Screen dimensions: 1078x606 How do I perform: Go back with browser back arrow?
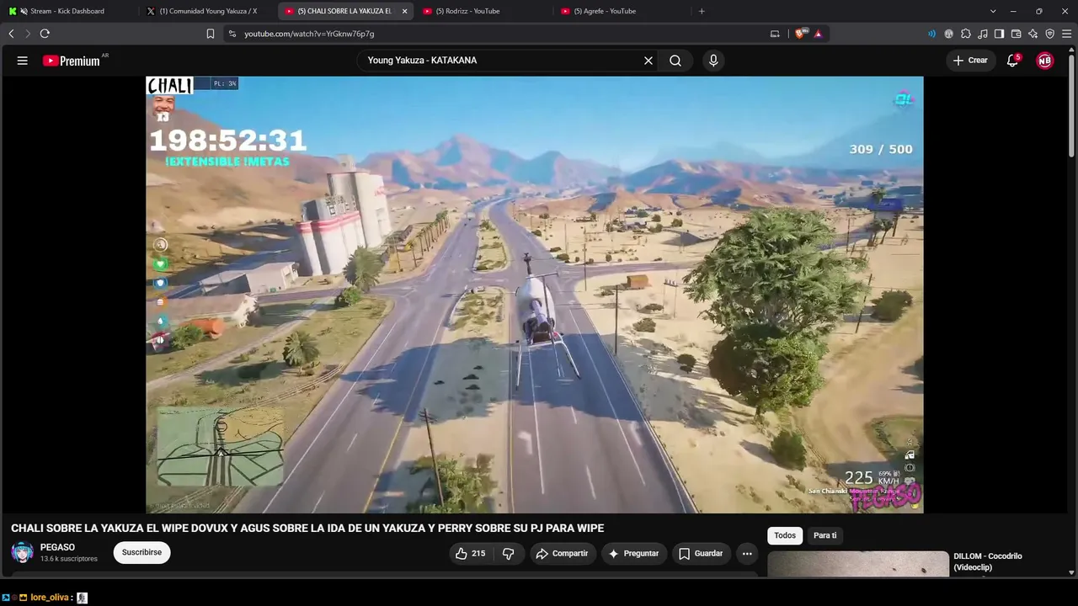coord(11,34)
